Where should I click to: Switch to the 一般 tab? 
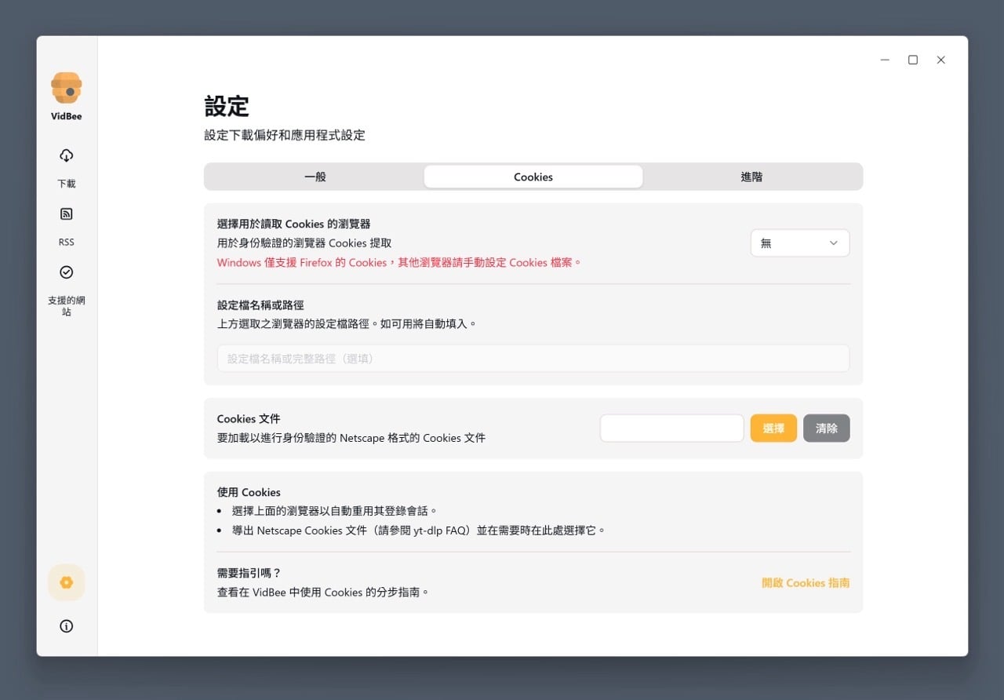(x=315, y=177)
